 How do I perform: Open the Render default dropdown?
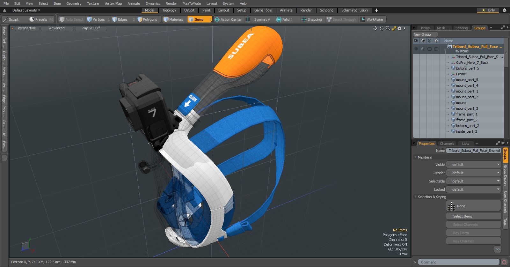474,173
